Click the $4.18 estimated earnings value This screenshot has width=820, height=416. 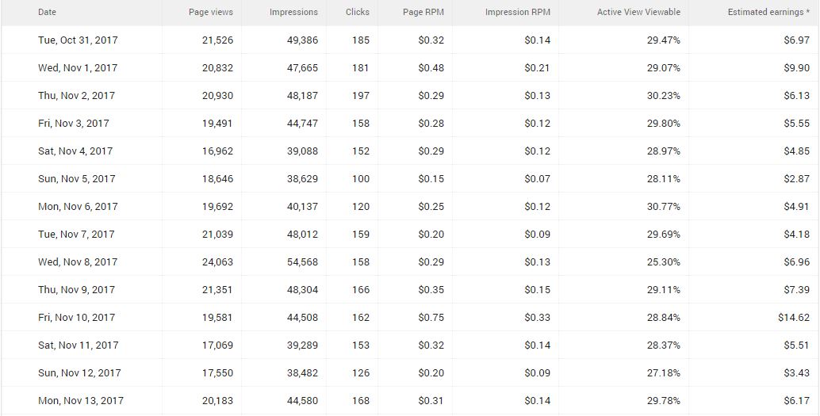(796, 234)
